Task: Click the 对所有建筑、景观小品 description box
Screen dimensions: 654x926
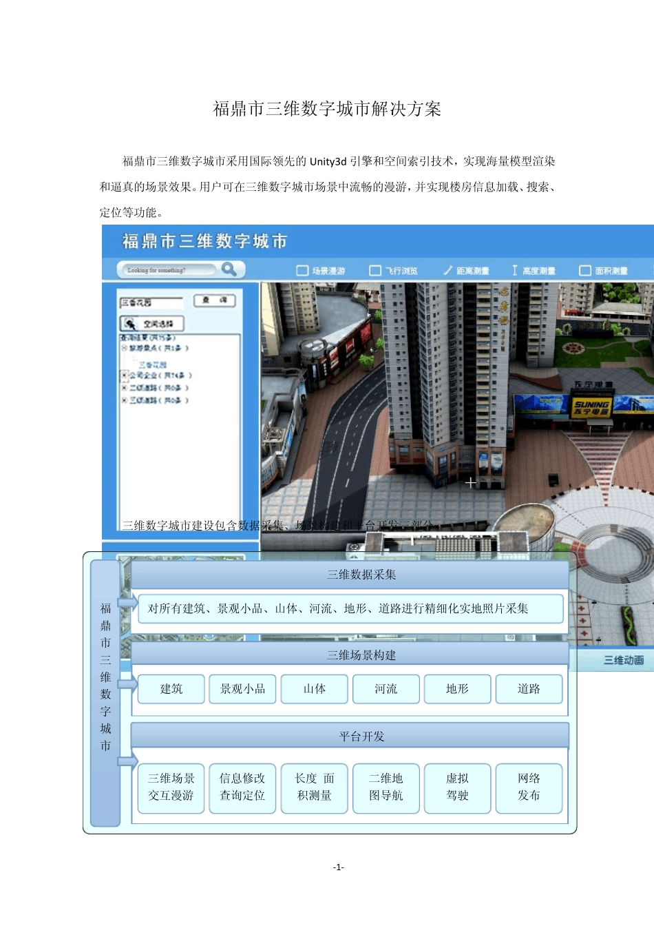Action: pos(351,608)
